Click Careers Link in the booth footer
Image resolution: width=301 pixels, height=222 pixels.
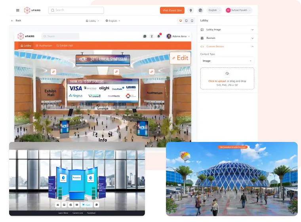click(78, 213)
